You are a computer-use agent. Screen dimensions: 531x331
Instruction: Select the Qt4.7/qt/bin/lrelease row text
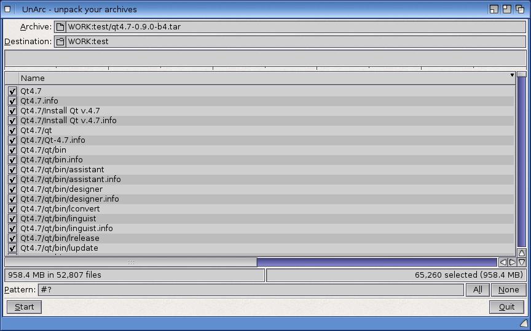click(60, 238)
